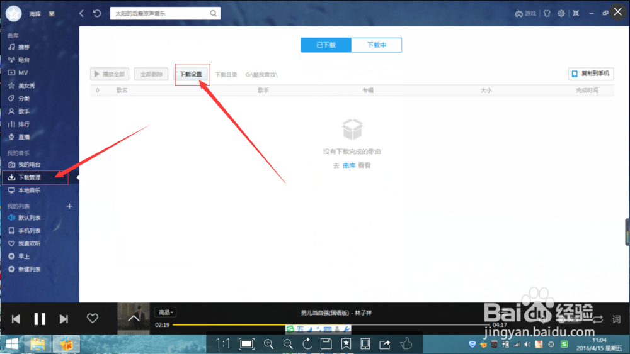Open the 高品 quality dropdown
Screen dimensions: 630x354
coord(165,313)
